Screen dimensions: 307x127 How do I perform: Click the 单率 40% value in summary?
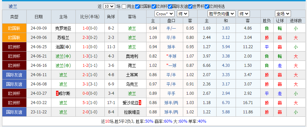pos(202,122)
